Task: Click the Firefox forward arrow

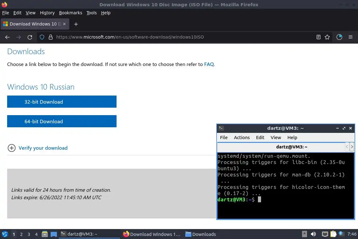Action: click(x=19, y=37)
